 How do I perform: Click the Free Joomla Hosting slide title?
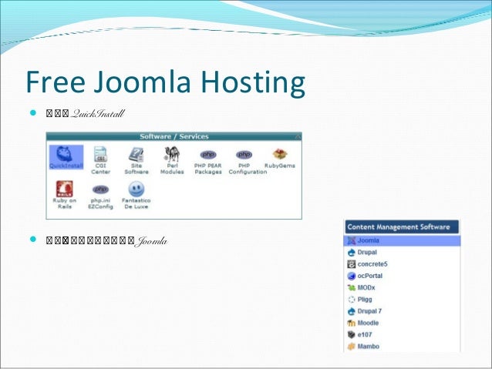(x=165, y=82)
